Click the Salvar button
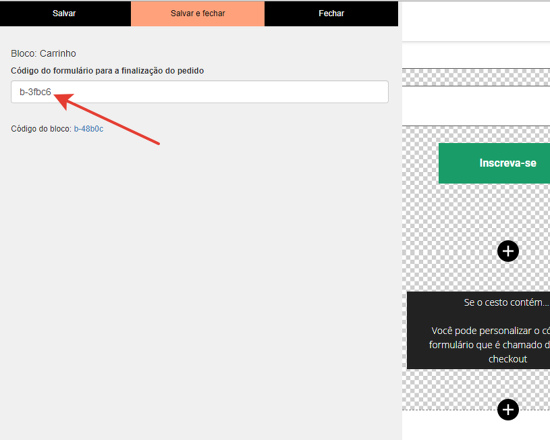Viewport: 550px width, 440px height. tap(64, 13)
